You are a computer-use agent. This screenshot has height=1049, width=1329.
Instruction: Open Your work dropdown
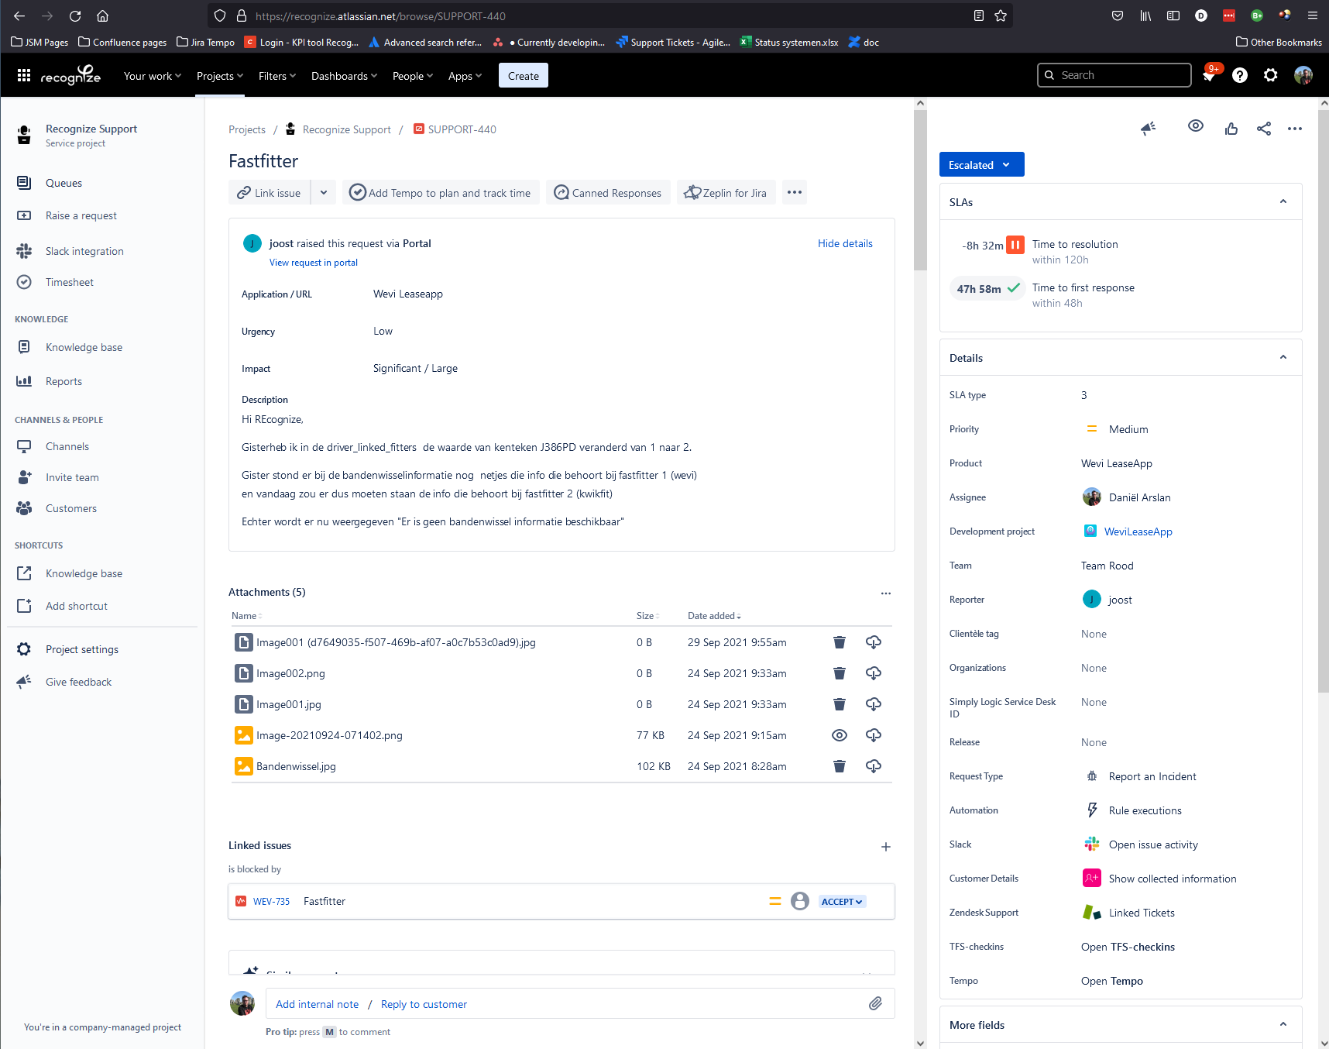[x=153, y=76]
